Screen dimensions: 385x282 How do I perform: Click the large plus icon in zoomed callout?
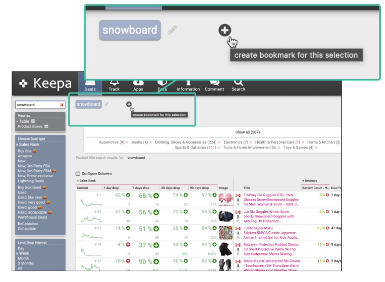click(x=225, y=30)
